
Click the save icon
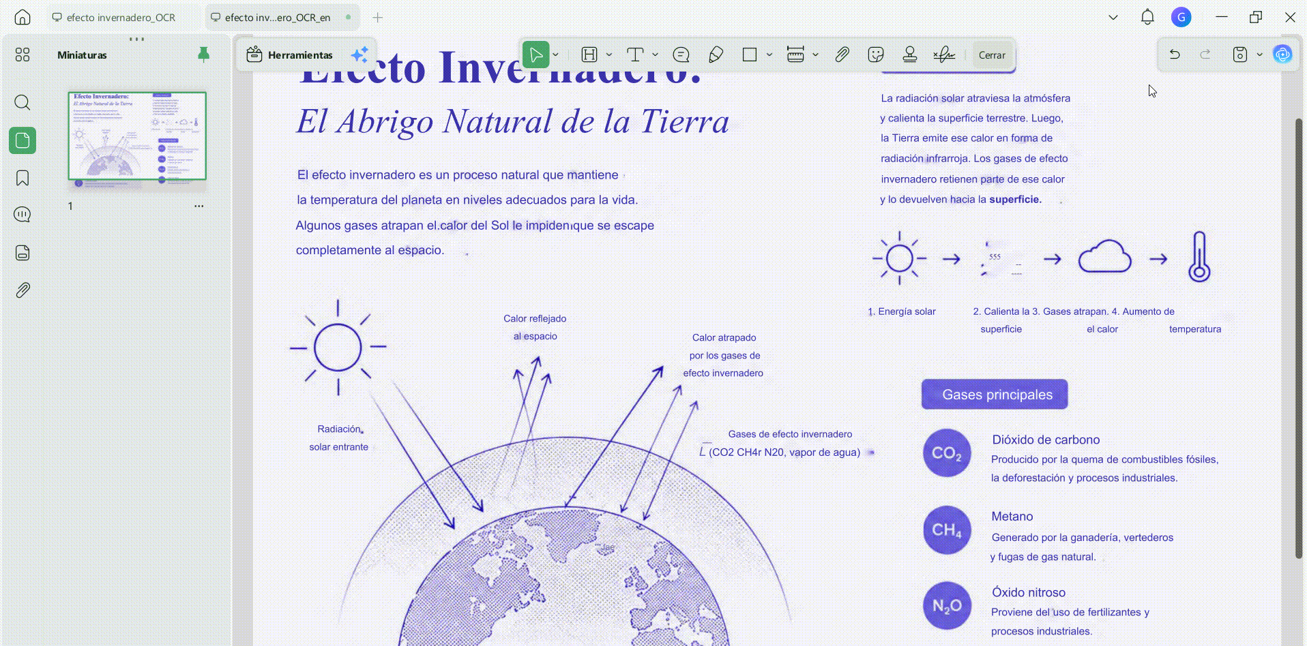(1240, 55)
